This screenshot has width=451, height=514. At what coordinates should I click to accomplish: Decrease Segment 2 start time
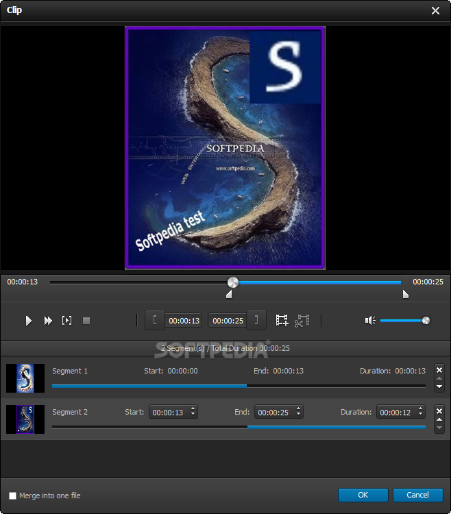pos(193,415)
